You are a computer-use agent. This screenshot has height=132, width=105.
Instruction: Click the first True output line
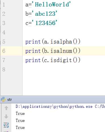pyautogui.click(x=20, y=113)
